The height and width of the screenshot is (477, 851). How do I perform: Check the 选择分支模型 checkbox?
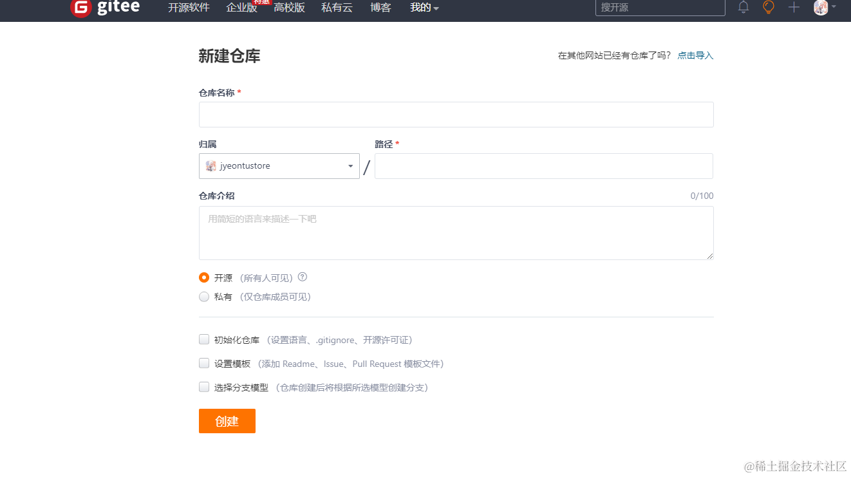204,387
